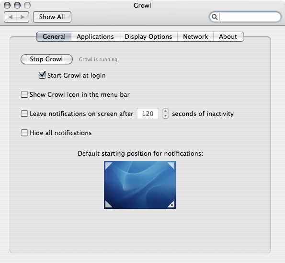
Task: Open the Applications tab
Action: (x=95, y=36)
